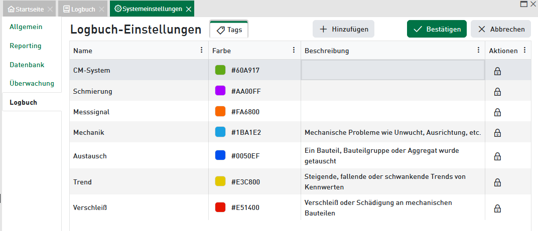The width and height of the screenshot is (538, 231).
Task: Click the lock icon for Verschleiß tag
Action: coord(497,208)
